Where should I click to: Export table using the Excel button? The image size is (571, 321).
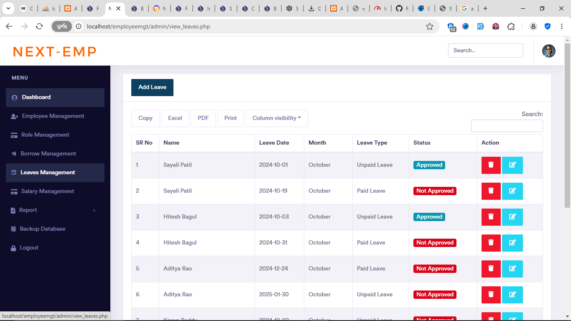click(x=175, y=118)
